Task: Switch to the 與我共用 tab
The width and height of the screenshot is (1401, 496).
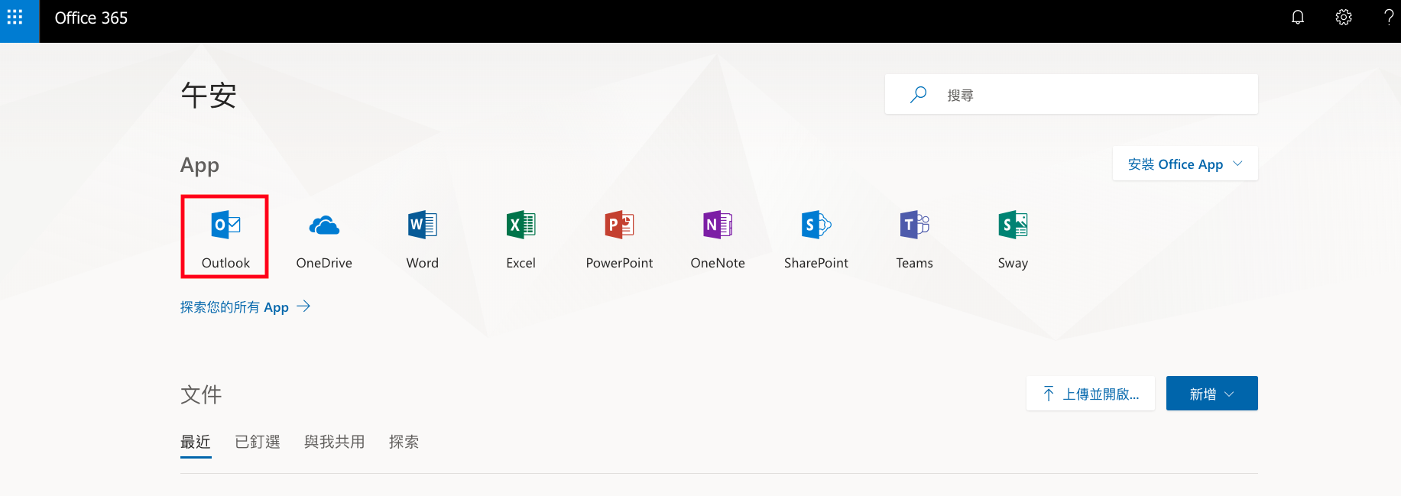Action: (334, 442)
